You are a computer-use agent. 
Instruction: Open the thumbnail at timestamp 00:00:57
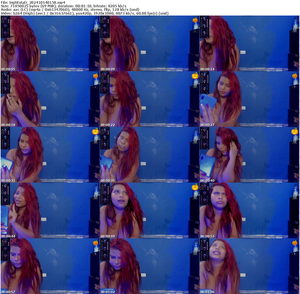tap(50, 266)
